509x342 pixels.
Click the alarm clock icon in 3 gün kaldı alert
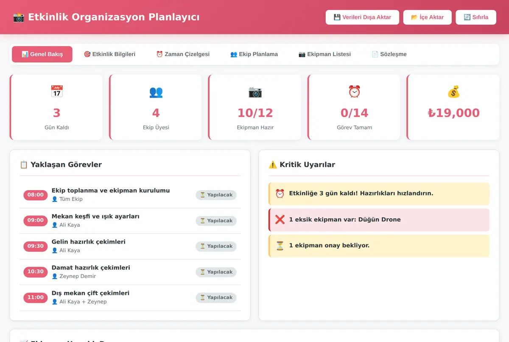coord(280,193)
